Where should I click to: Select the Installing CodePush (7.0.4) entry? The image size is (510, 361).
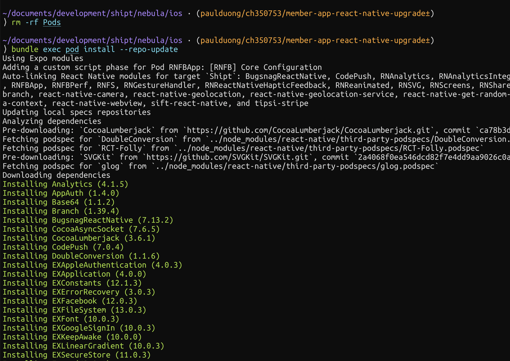(62, 247)
